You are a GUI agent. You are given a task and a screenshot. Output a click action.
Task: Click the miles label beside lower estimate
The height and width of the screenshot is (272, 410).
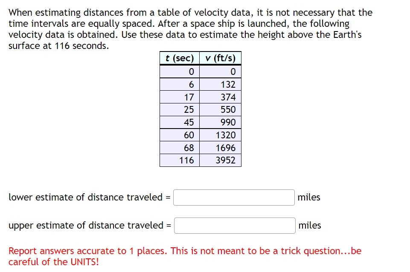coord(308,197)
